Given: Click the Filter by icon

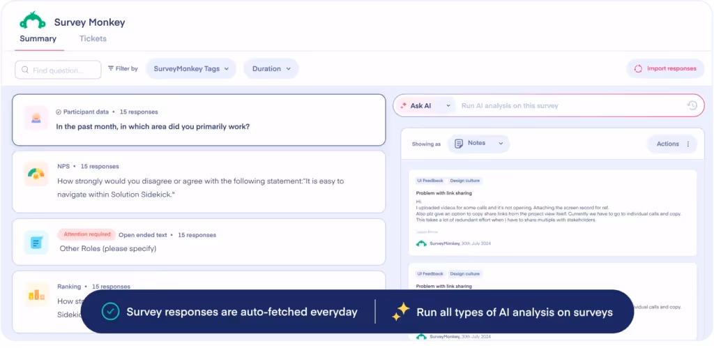Looking at the screenshot, I should click(111, 68).
